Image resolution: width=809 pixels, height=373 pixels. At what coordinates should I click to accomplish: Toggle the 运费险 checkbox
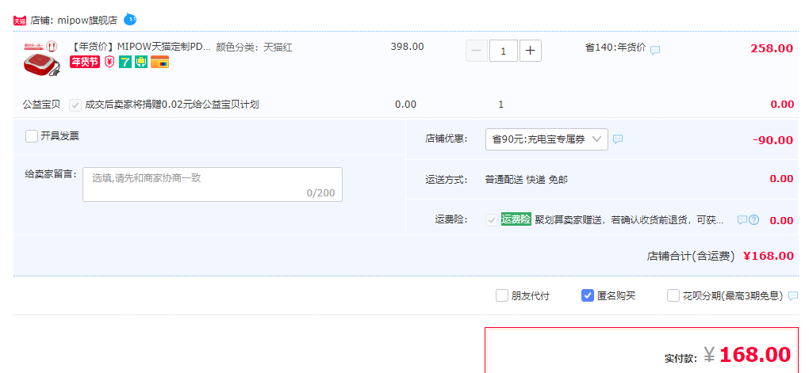click(491, 220)
